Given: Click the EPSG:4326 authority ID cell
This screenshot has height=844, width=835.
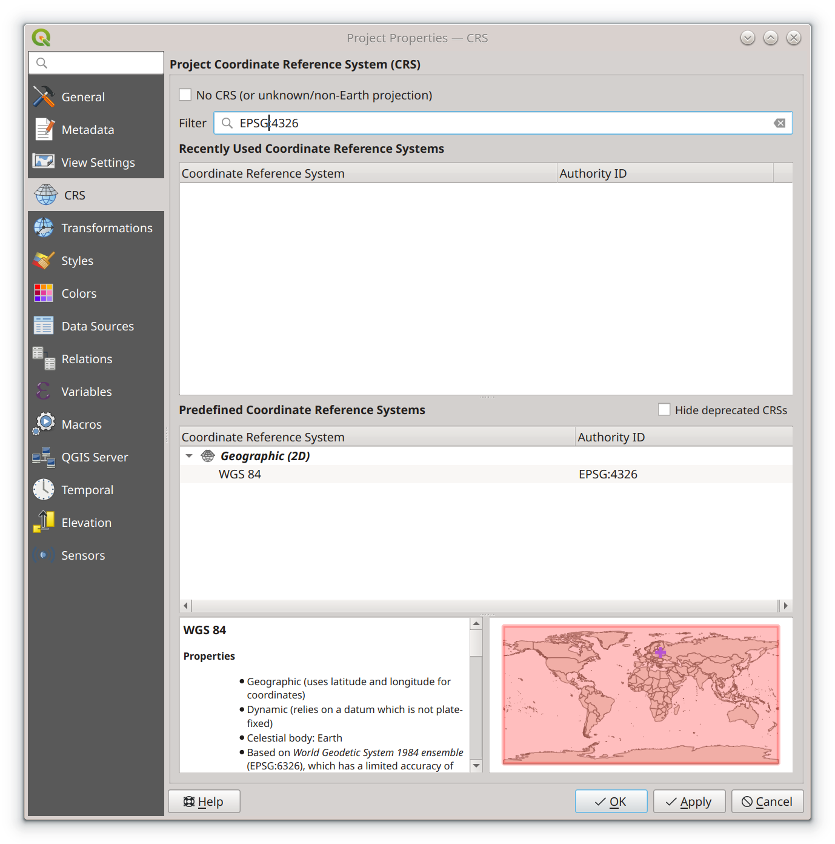Looking at the screenshot, I should point(608,474).
